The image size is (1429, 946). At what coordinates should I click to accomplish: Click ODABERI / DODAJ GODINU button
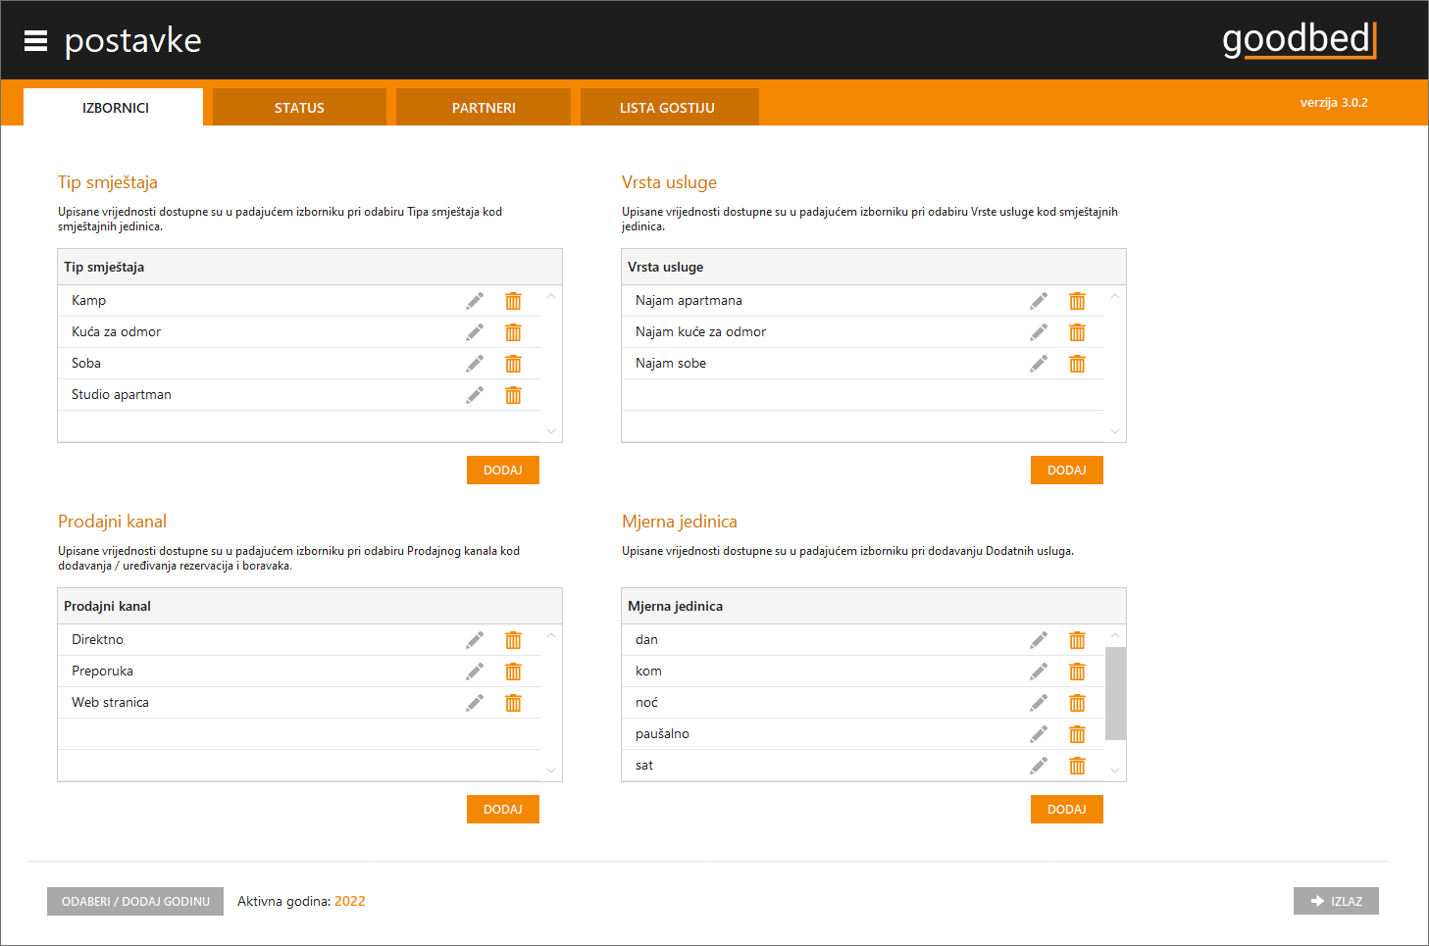click(x=135, y=902)
